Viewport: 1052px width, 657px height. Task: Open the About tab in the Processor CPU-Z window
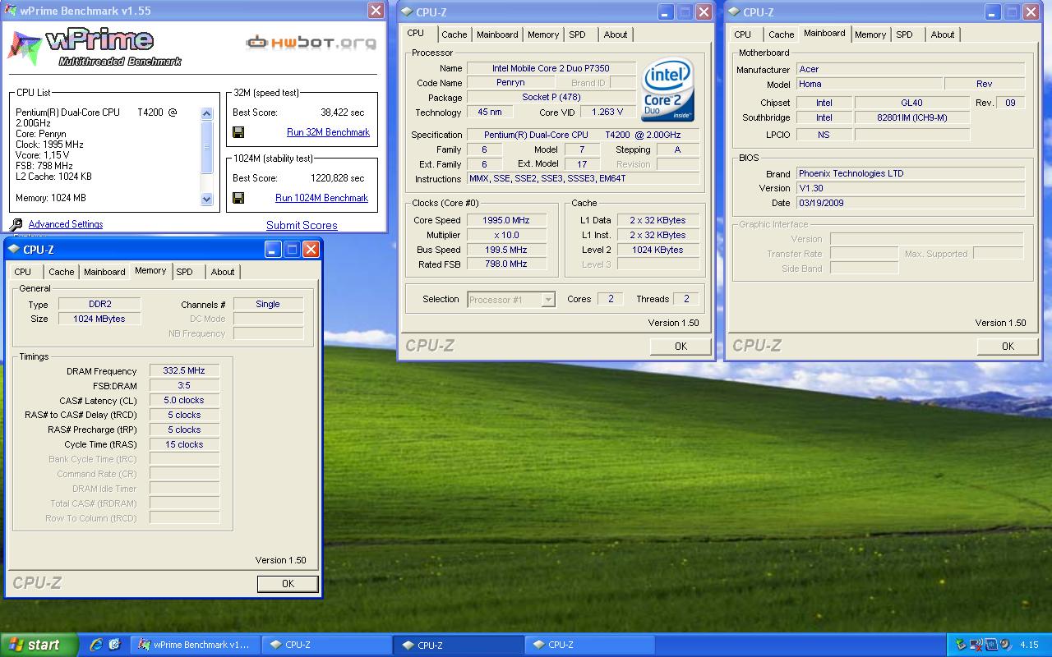coord(616,34)
